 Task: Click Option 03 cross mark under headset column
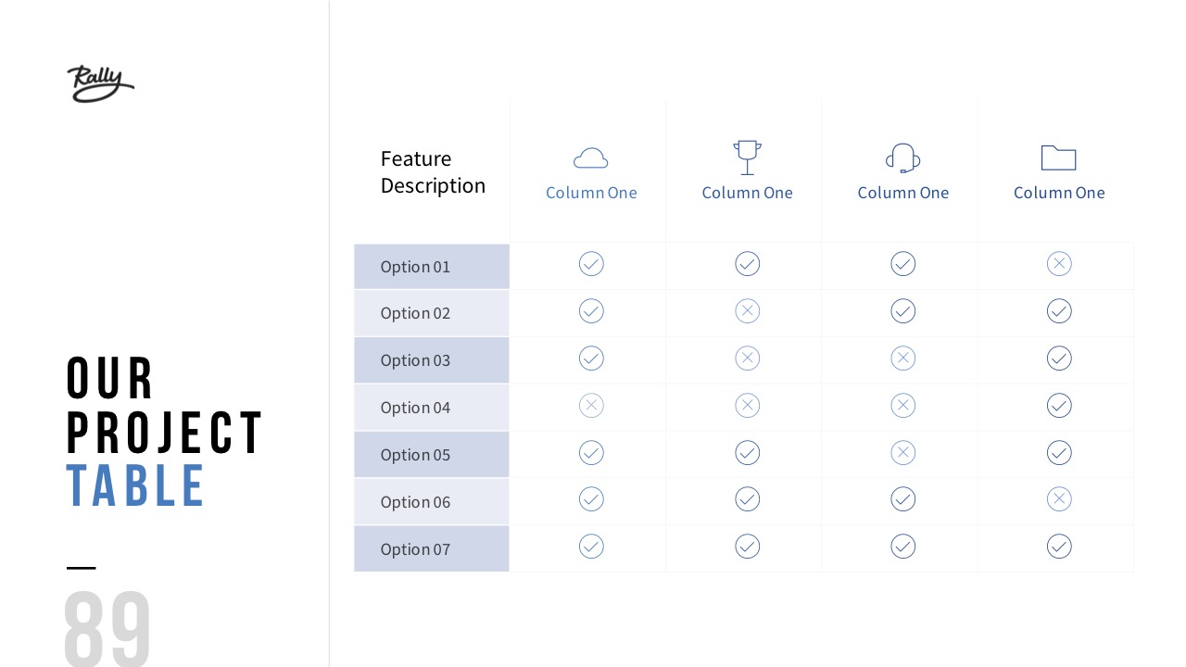click(x=903, y=359)
